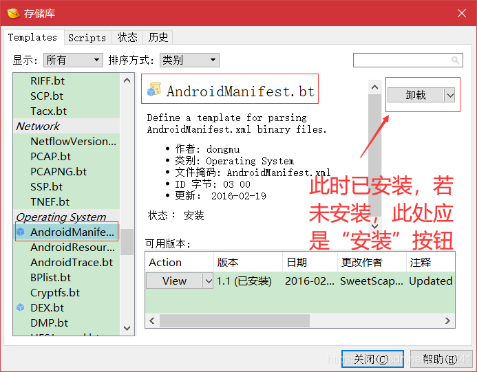The width and height of the screenshot is (477, 372).
Task: Select AndroidResour... template entry
Action: [x=66, y=247]
